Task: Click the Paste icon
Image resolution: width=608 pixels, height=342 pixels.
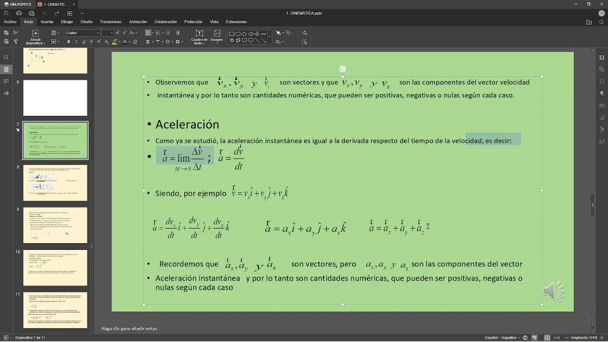Action: (x=6, y=42)
